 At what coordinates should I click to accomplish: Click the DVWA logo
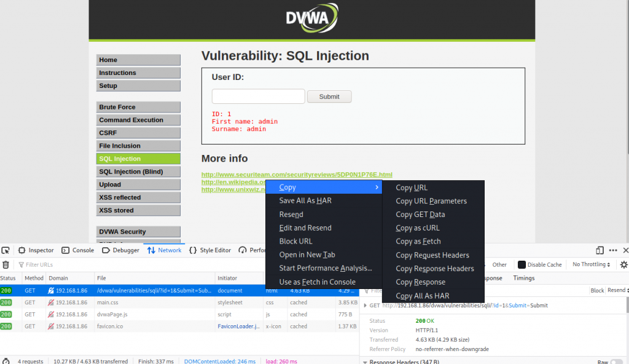coord(312,18)
